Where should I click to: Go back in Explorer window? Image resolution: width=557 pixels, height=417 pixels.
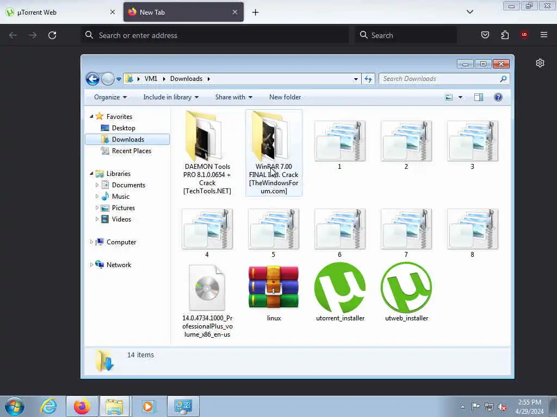pyautogui.click(x=92, y=79)
